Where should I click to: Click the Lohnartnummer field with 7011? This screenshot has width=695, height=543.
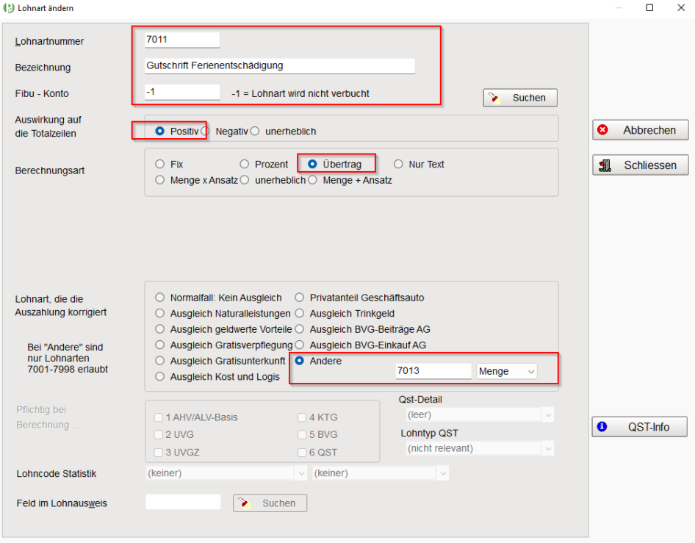[x=182, y=40]
